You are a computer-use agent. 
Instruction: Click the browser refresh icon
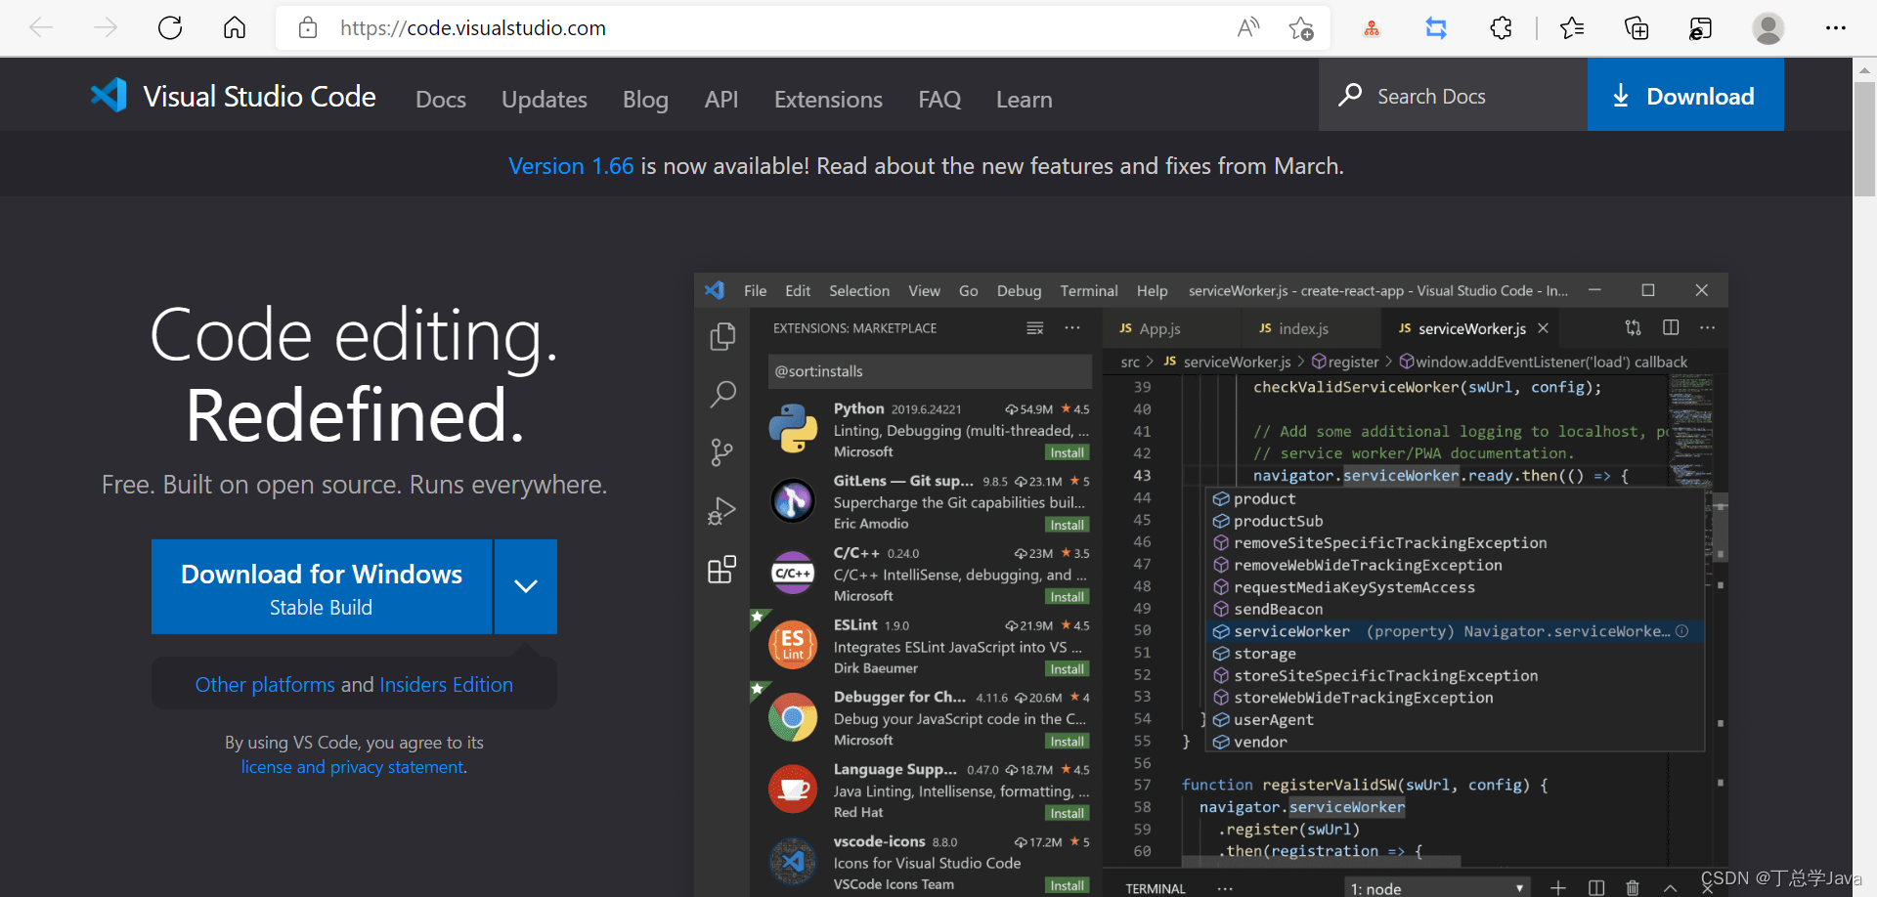[x=170, y=27]
